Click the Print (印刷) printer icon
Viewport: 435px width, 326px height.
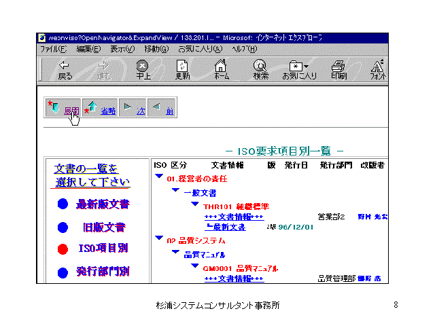[338, 67]
